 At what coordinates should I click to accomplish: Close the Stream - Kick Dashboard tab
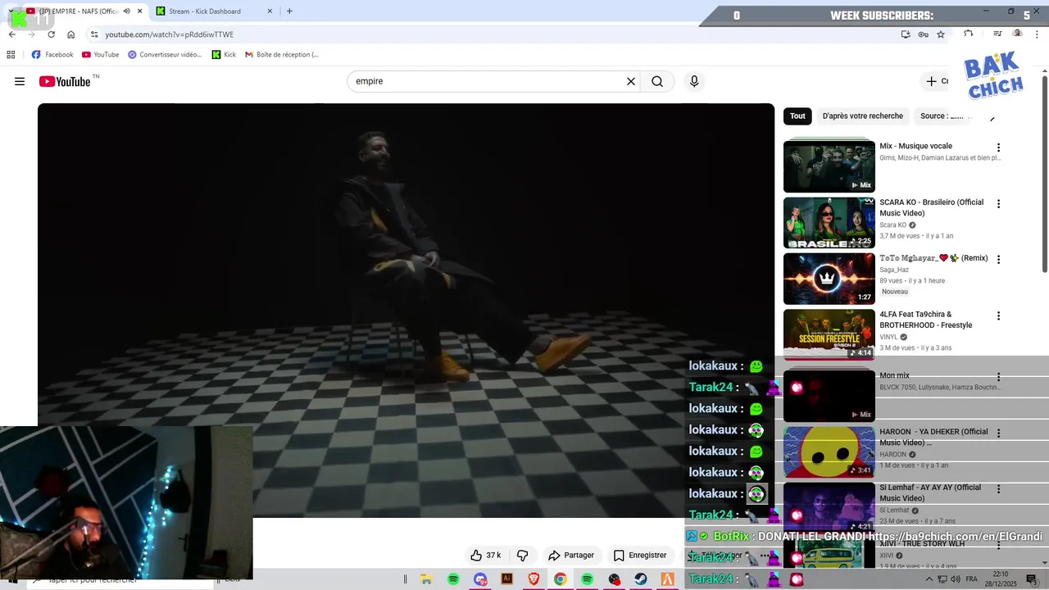tap(270, 11)
